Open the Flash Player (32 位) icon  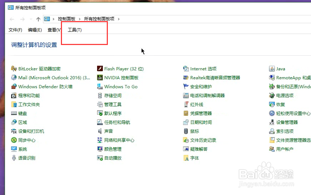point(100,69)
